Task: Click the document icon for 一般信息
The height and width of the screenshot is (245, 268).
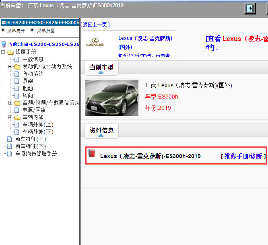Action: [x=17, y=60]
